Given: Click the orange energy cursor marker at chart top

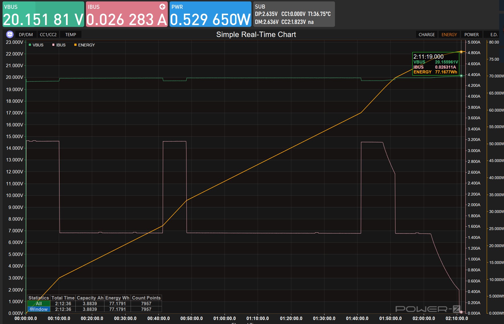Looking at the screenshot, I should pyautogui.click(x=461, y=52).
